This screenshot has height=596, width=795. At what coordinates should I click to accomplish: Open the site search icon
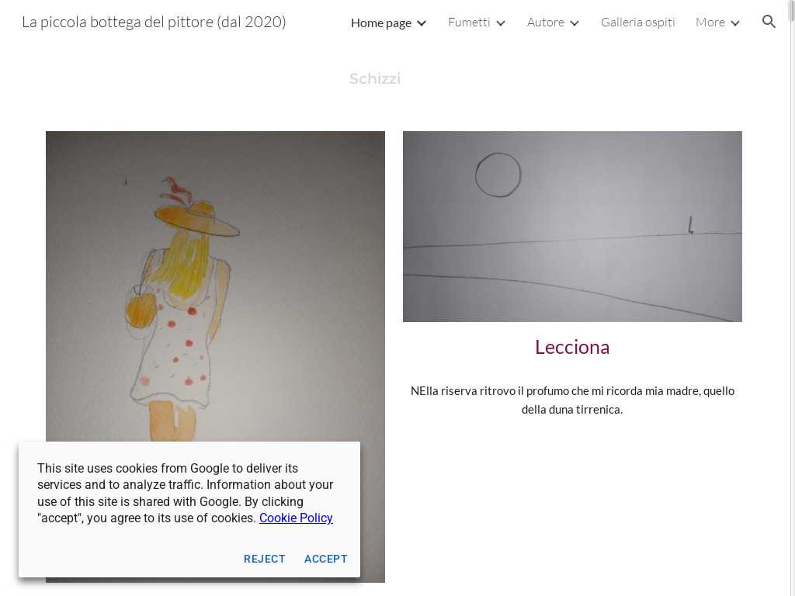[769, 22]
